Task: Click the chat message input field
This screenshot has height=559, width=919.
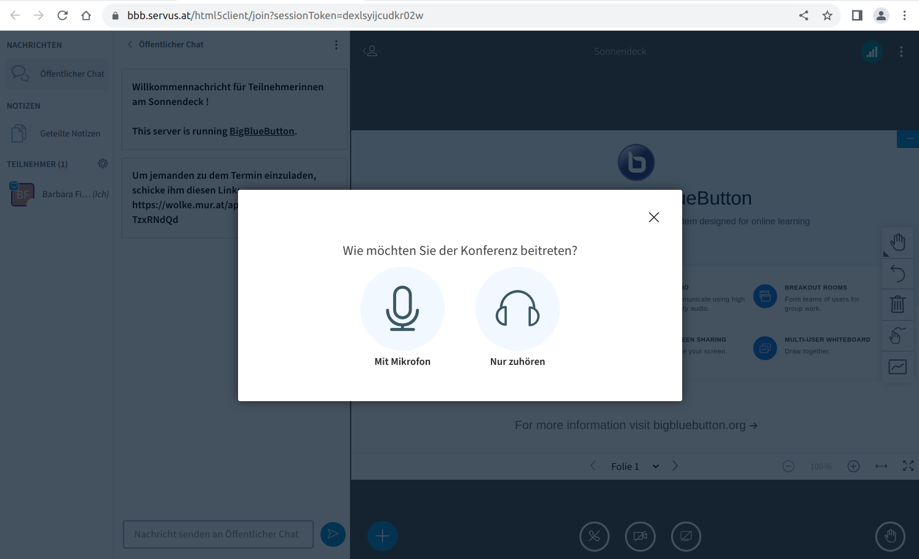Action: 218,534
